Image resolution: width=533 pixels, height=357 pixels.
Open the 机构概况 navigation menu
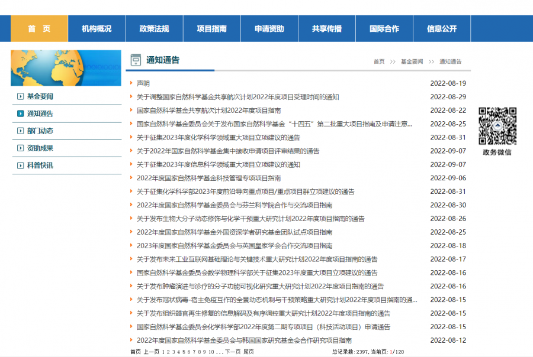[x=97, y=29]
